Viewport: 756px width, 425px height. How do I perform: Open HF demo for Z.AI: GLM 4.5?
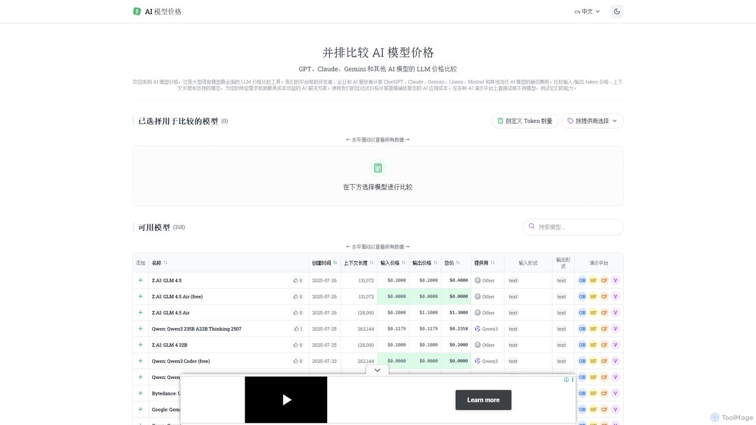pos(594,280)
